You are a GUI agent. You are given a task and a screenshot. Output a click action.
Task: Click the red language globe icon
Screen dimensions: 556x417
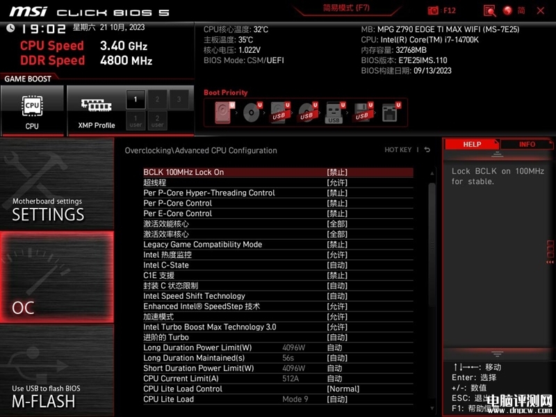click(x=507, y=10)
